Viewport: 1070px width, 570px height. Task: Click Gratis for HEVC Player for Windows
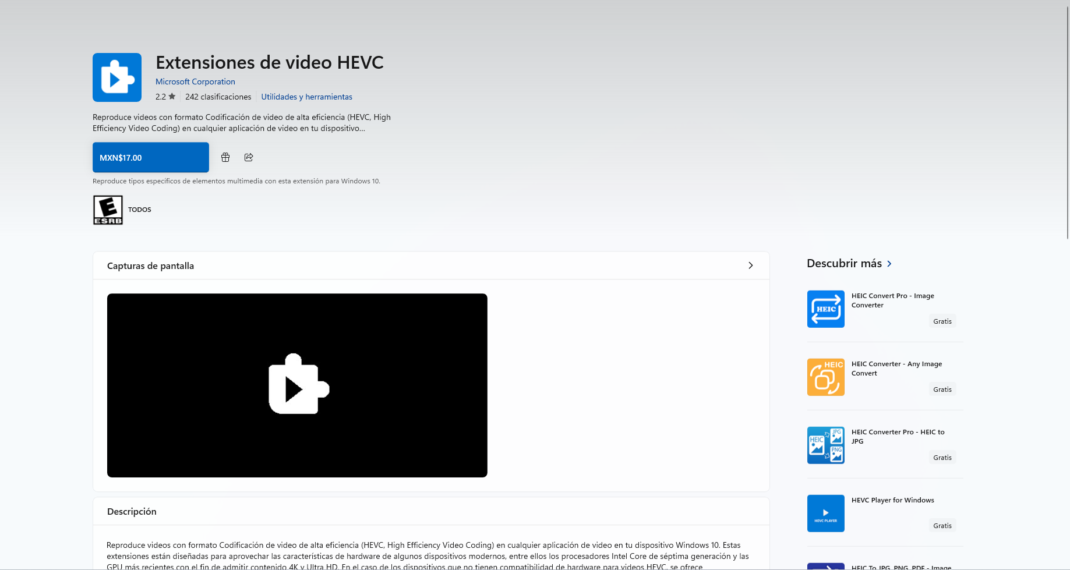coord(942,526)
